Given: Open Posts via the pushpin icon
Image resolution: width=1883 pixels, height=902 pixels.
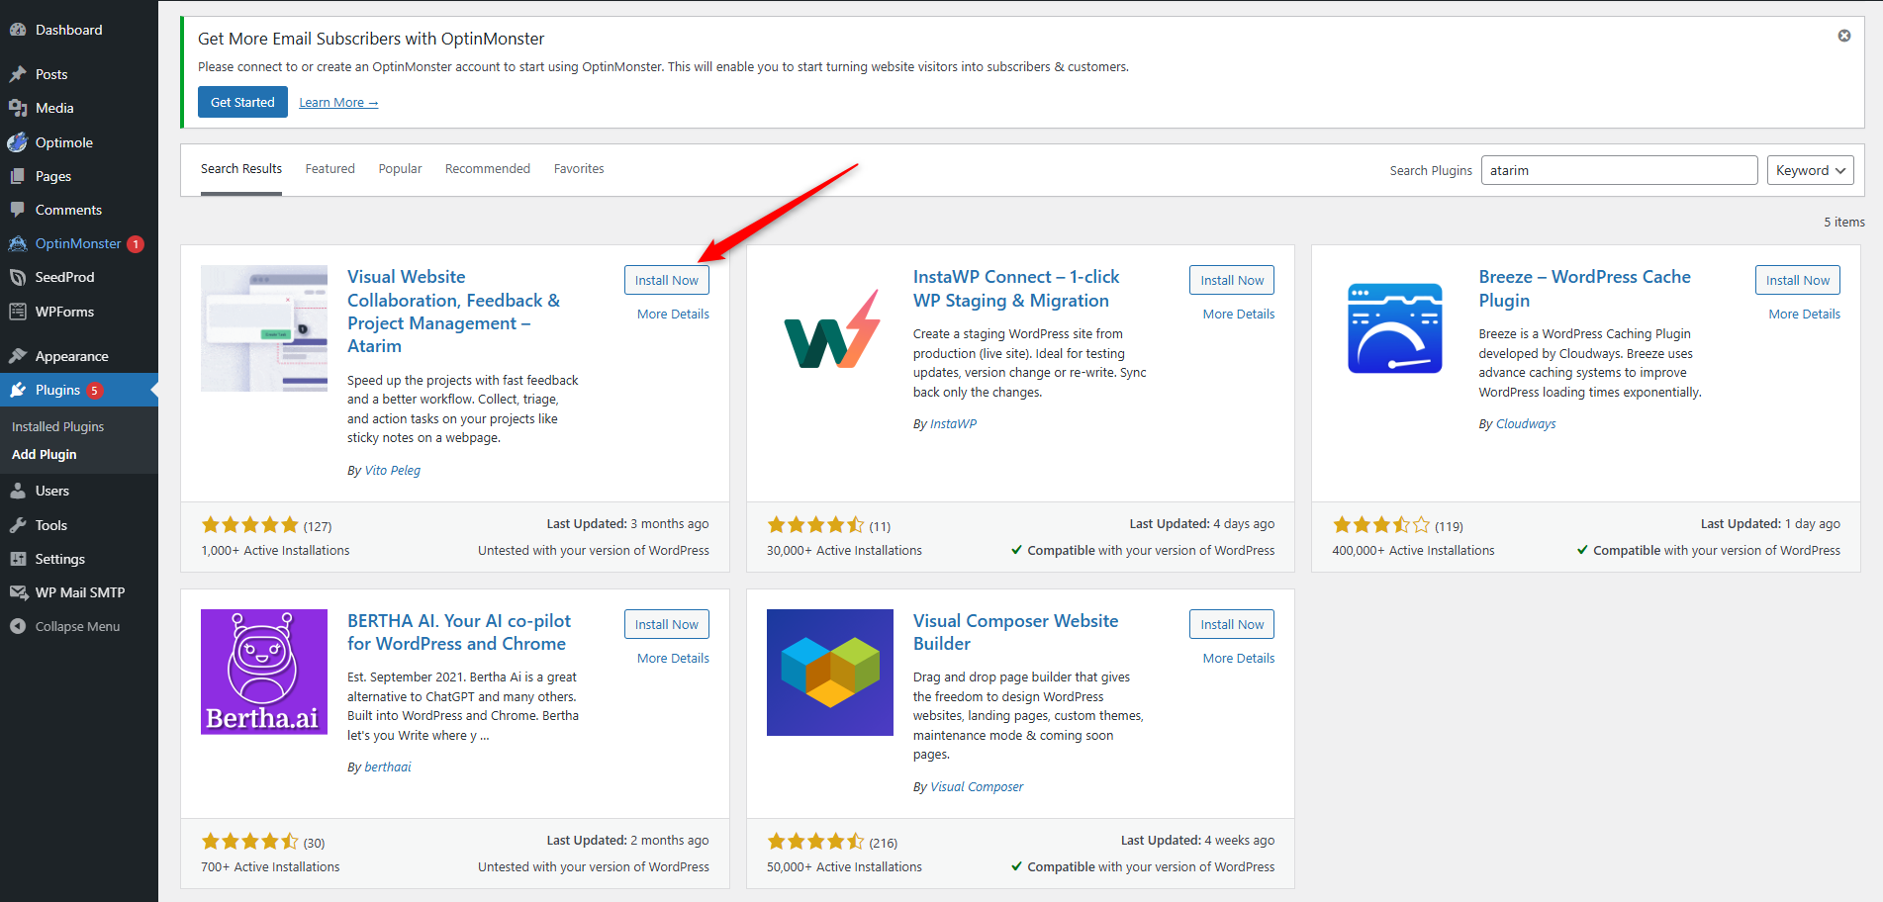Looking at the screenshot, I should [18, 74].
